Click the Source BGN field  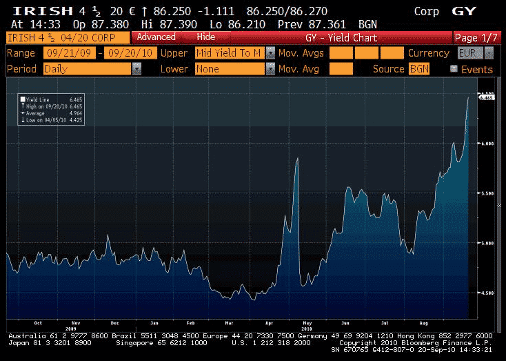(x=418, y=69)
